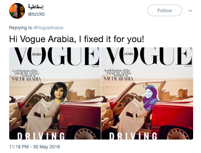Screen dimensions: 201x153
Task: Click the Arabic display name above handle
Action: point(36,7)
